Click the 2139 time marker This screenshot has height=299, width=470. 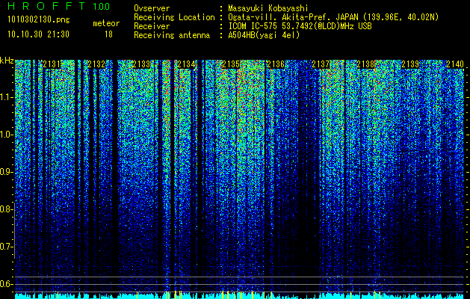coord(410,64)
